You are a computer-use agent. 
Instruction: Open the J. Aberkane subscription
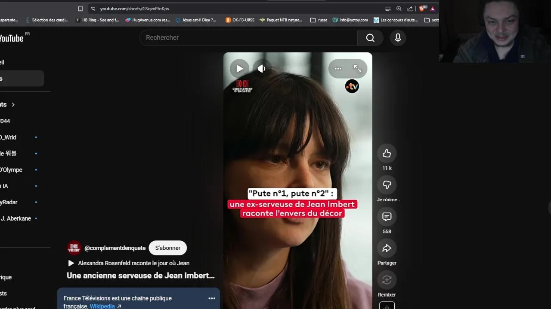tap(16, 218)
